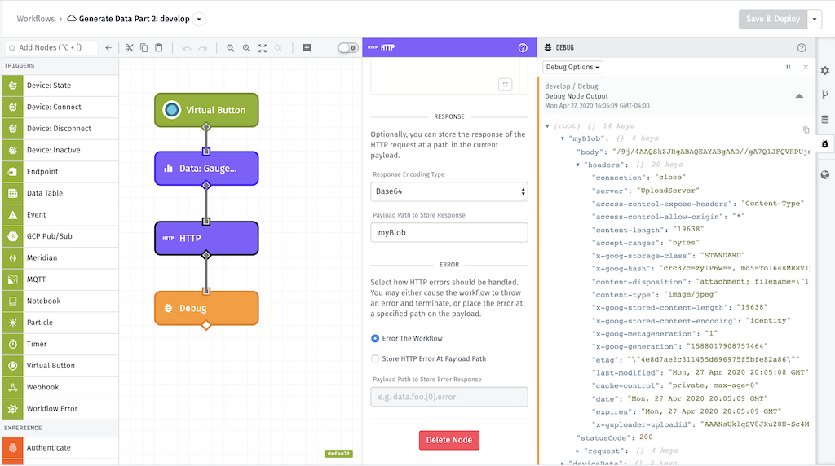Open storage database icon in sidebar
Image resolution: width=835 pixels, height=466 pixels.
(x=825, y=119)
